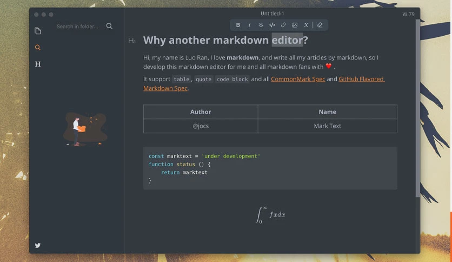Click the highlighted word editor in heading

288,40
